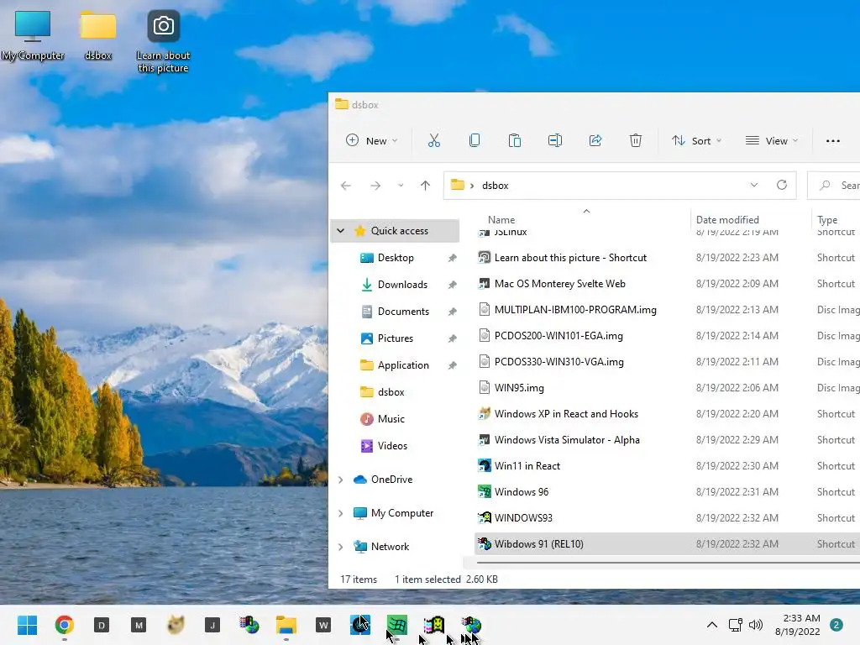Viewport: 860px width, 645px height.
Task: Click the Share icon in toolbar
Action: coord(595,141)
